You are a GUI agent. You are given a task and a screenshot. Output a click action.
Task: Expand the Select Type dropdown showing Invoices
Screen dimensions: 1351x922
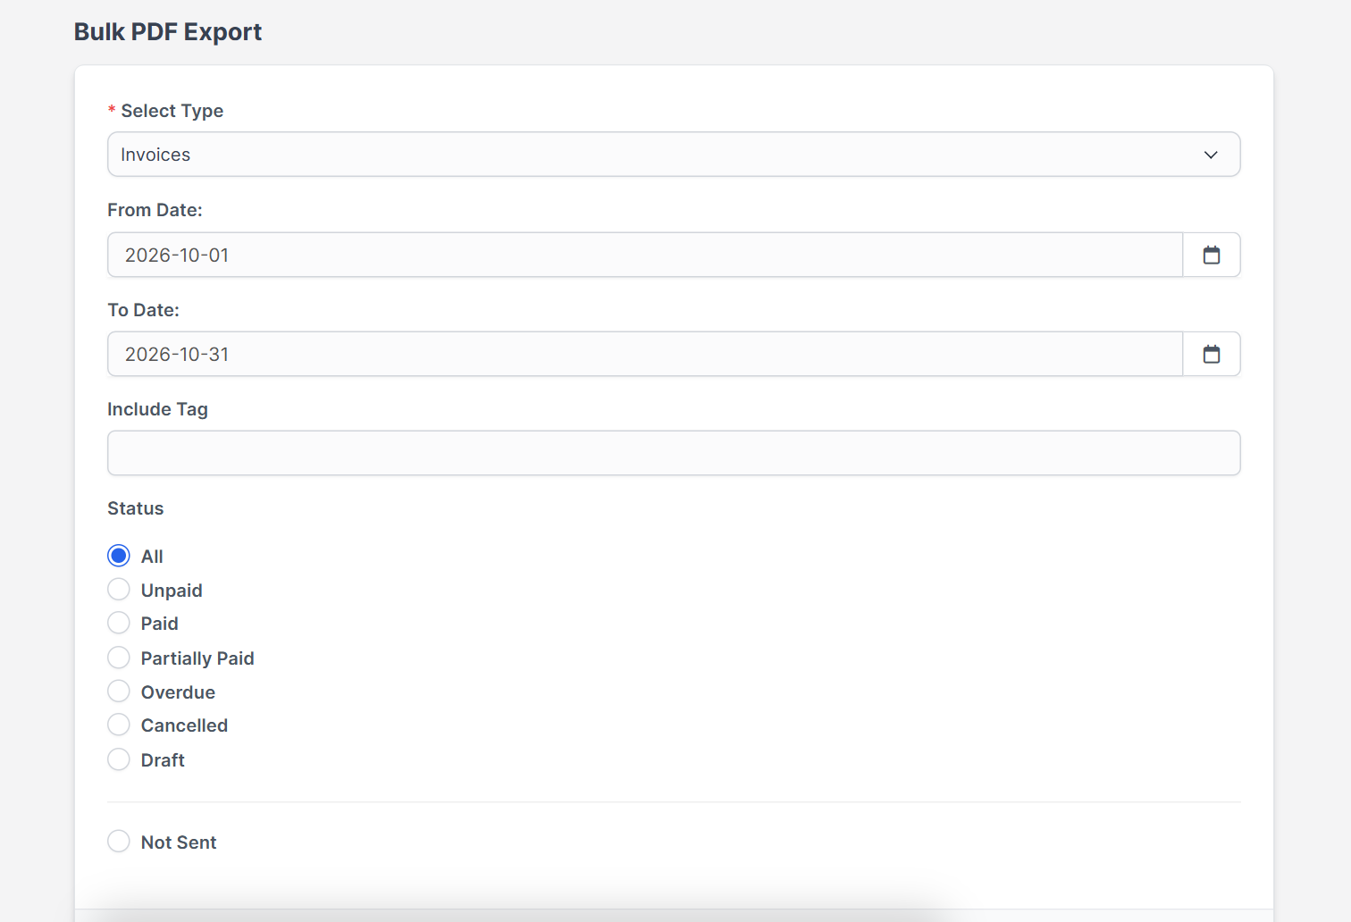tap(674, 155)
